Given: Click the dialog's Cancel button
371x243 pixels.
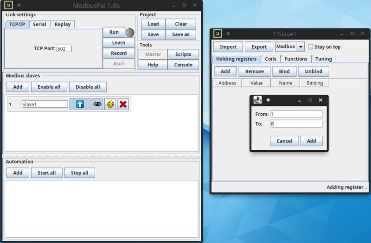Looking at the screenshot, I should pyautogui.click(x=284, y=141).
